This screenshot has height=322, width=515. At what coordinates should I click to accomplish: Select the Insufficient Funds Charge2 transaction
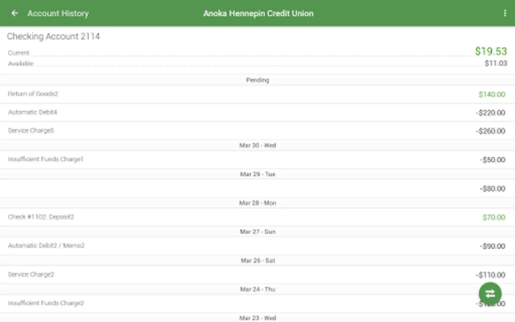(46, 303)
